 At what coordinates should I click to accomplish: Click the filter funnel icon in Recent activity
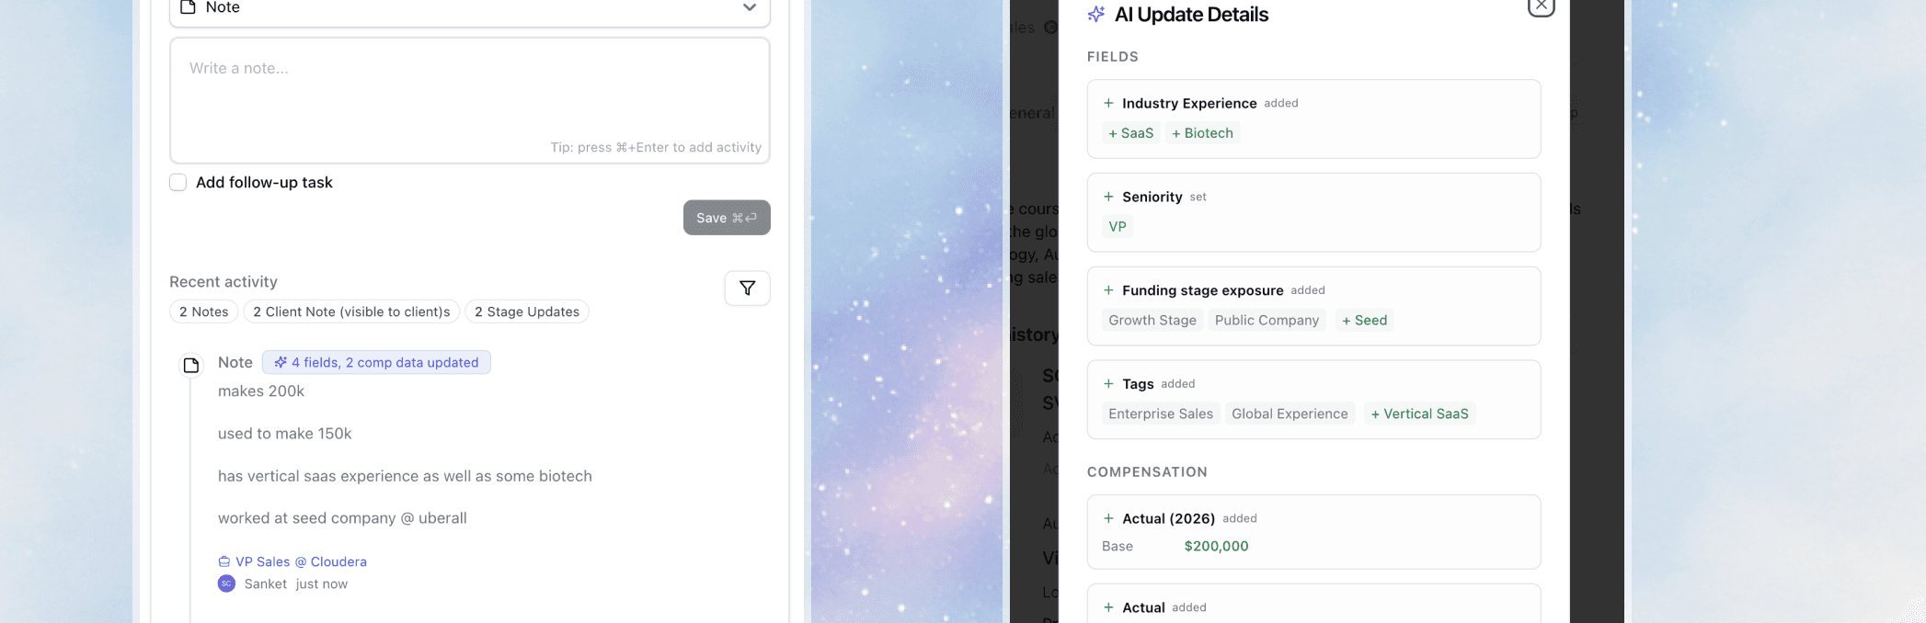[x=747, y=288]
